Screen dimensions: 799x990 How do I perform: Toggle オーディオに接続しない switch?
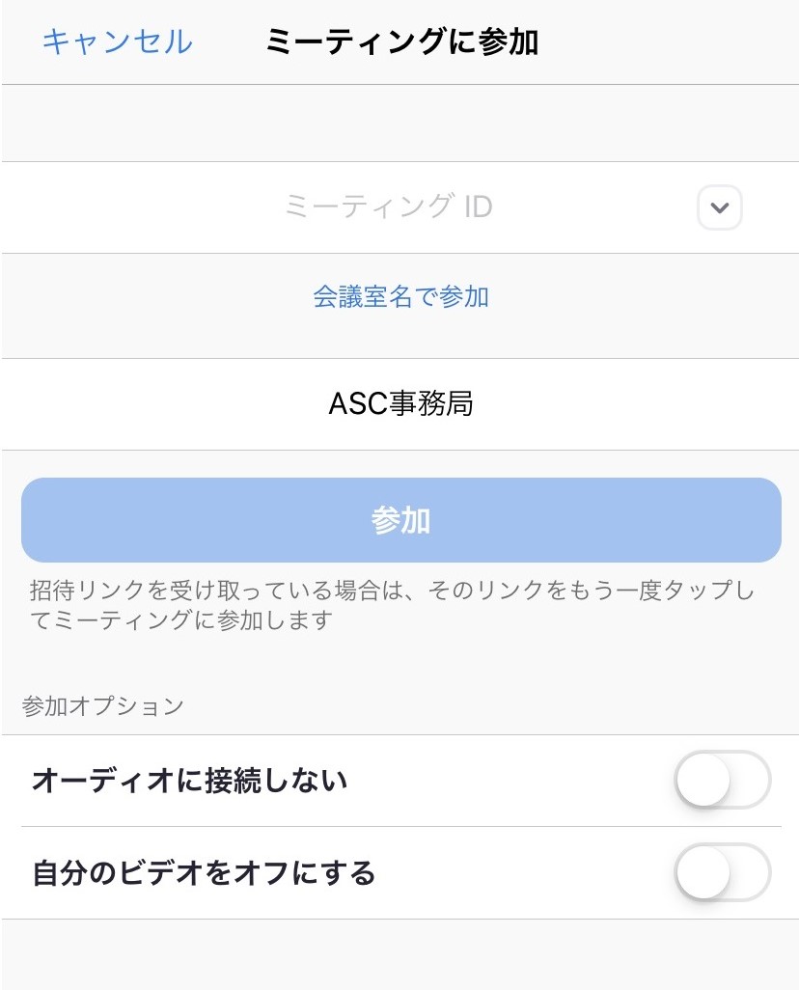tap(723, 780)
